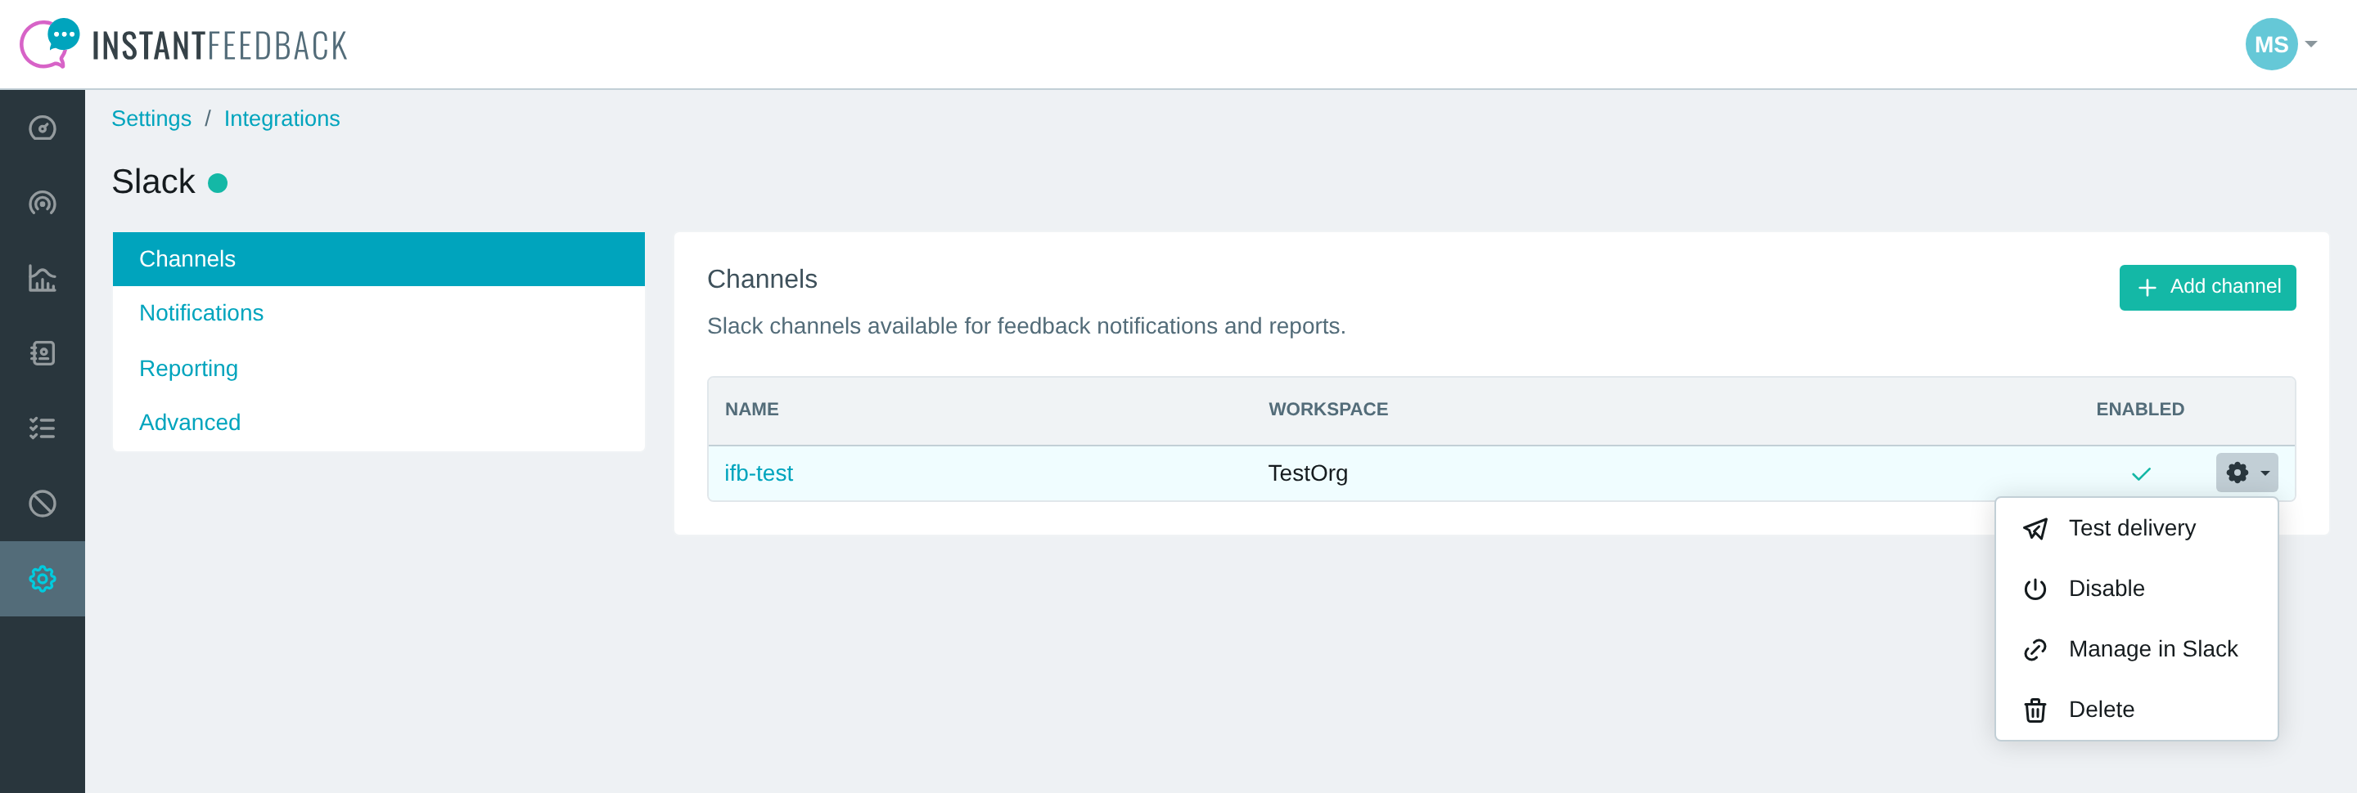Click the plus icon on Add channel

(2146, 288)
